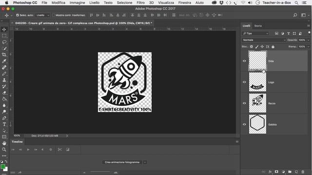Image resolution: width=312 pixels, height=175 pixels.
Task: Open the Immagine menu
Action: tap(77, 2)
